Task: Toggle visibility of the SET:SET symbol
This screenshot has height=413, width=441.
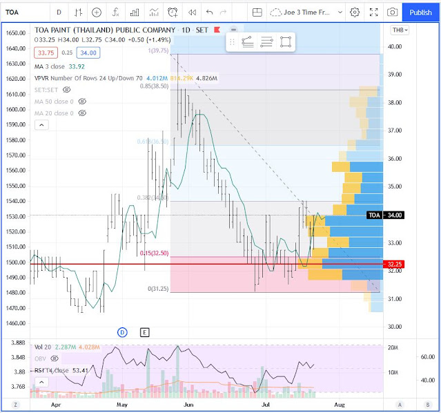Action: [x=66, y=90]
